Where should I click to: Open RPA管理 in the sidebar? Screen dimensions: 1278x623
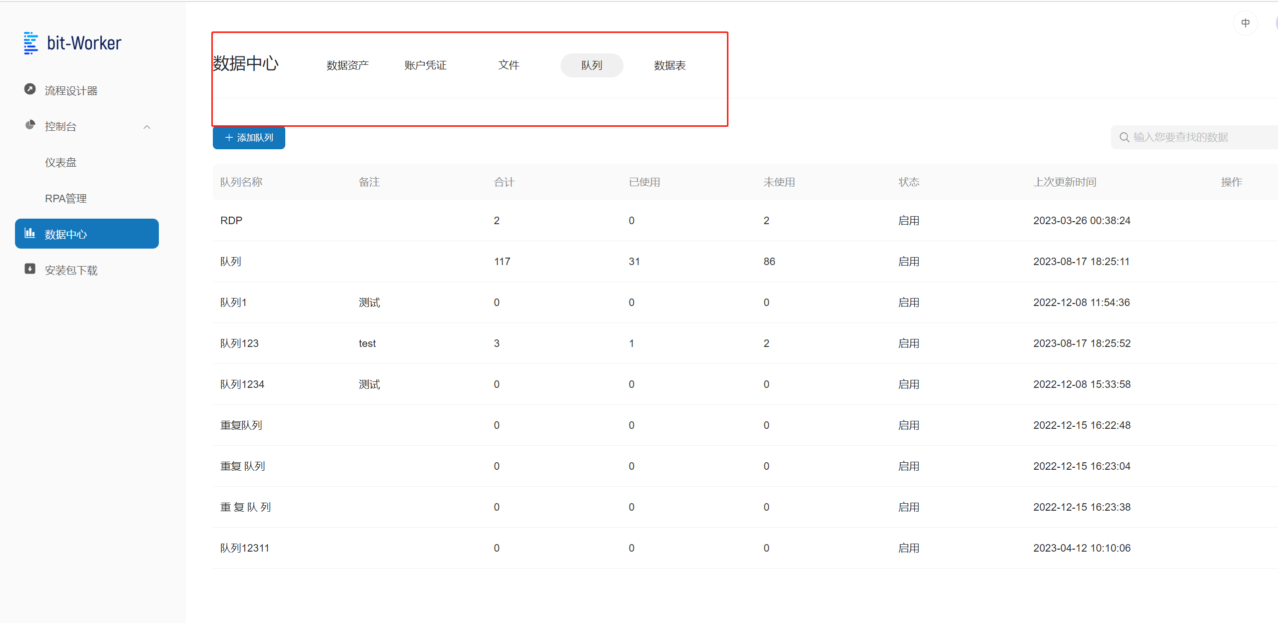(x=65, y=199)
